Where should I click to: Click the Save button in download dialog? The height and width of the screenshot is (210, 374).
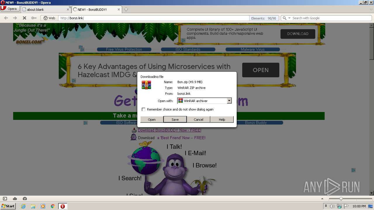175,119
